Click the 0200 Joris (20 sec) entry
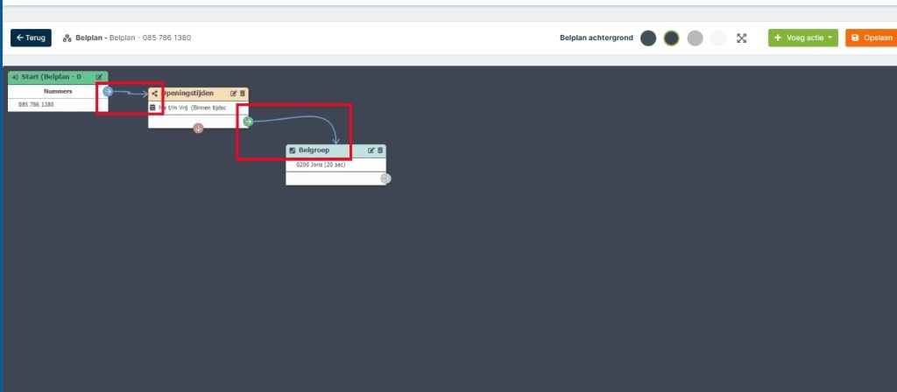Screen dimensions: 897x392 coord(321,164)
